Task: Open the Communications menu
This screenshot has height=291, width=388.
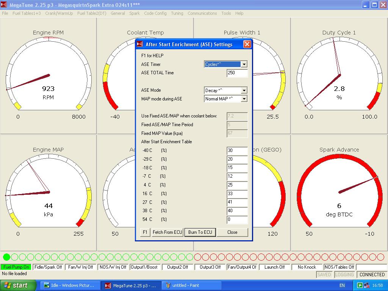Action: tap(202, 13)
